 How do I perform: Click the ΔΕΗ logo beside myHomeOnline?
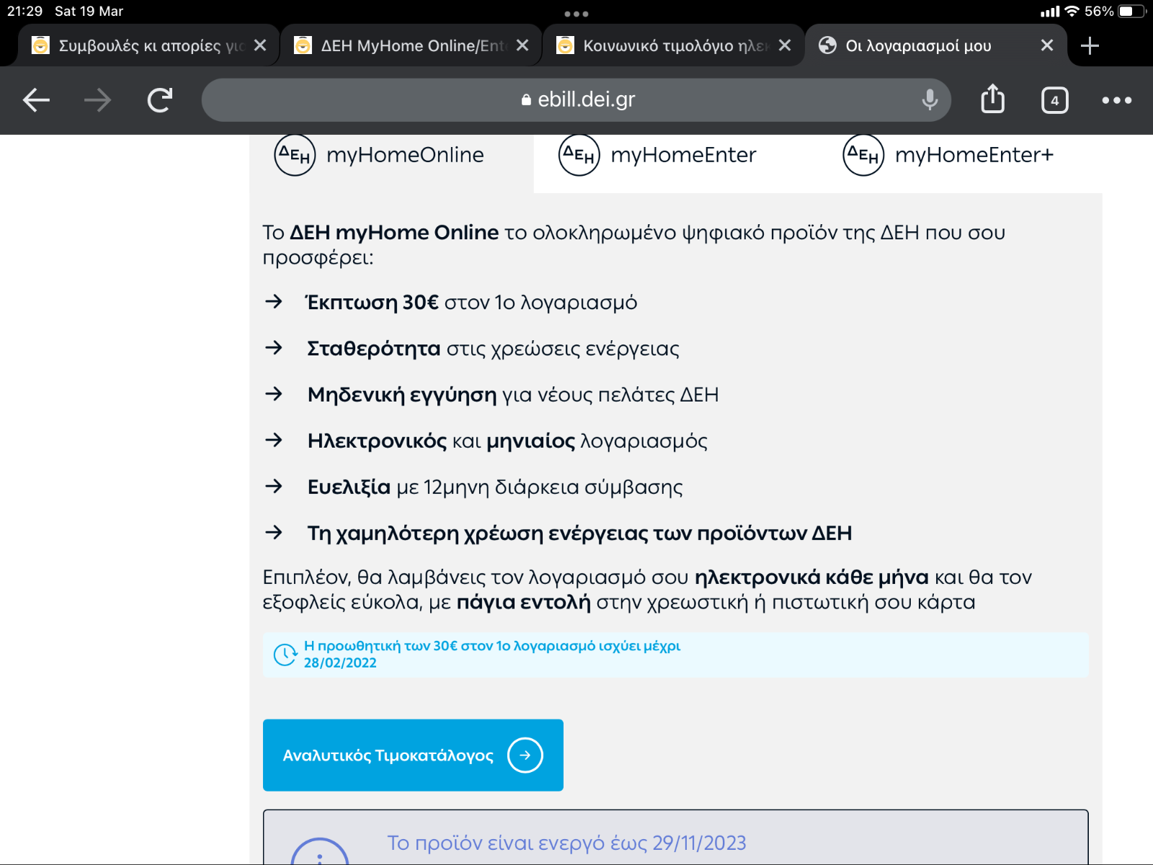[295, 155]
